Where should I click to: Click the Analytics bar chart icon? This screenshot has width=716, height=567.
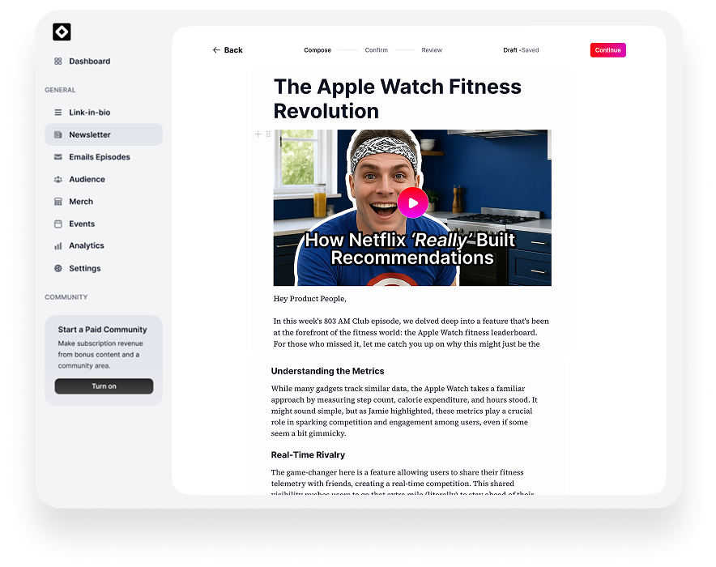[58, 246]
